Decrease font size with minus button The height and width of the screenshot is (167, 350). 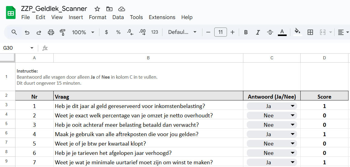tap(208, 32)
